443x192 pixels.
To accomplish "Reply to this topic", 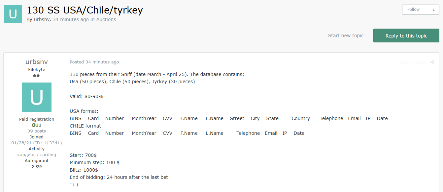I will coord(406,36).
